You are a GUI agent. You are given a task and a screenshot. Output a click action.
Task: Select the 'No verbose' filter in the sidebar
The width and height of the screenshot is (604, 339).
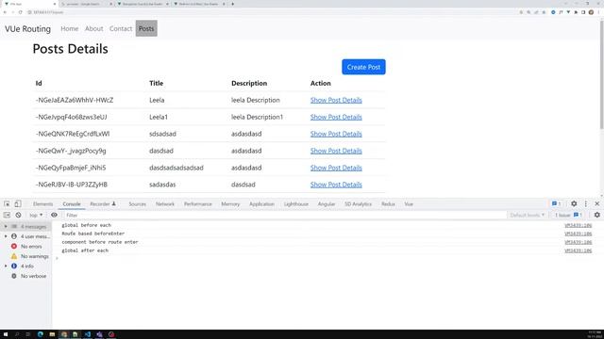pyautogui.click(x=27, y=276)
